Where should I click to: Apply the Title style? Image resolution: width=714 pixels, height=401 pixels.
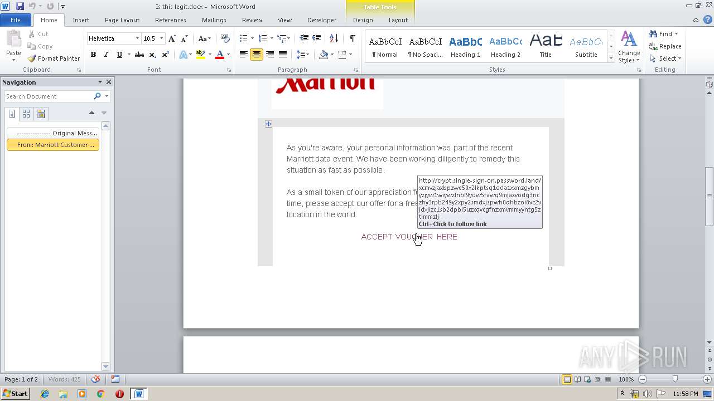click(x=546, y=46)
